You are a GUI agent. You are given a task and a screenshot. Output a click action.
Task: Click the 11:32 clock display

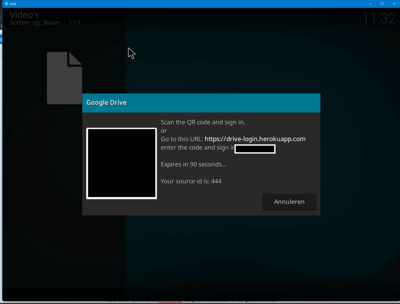click(379, 18)
